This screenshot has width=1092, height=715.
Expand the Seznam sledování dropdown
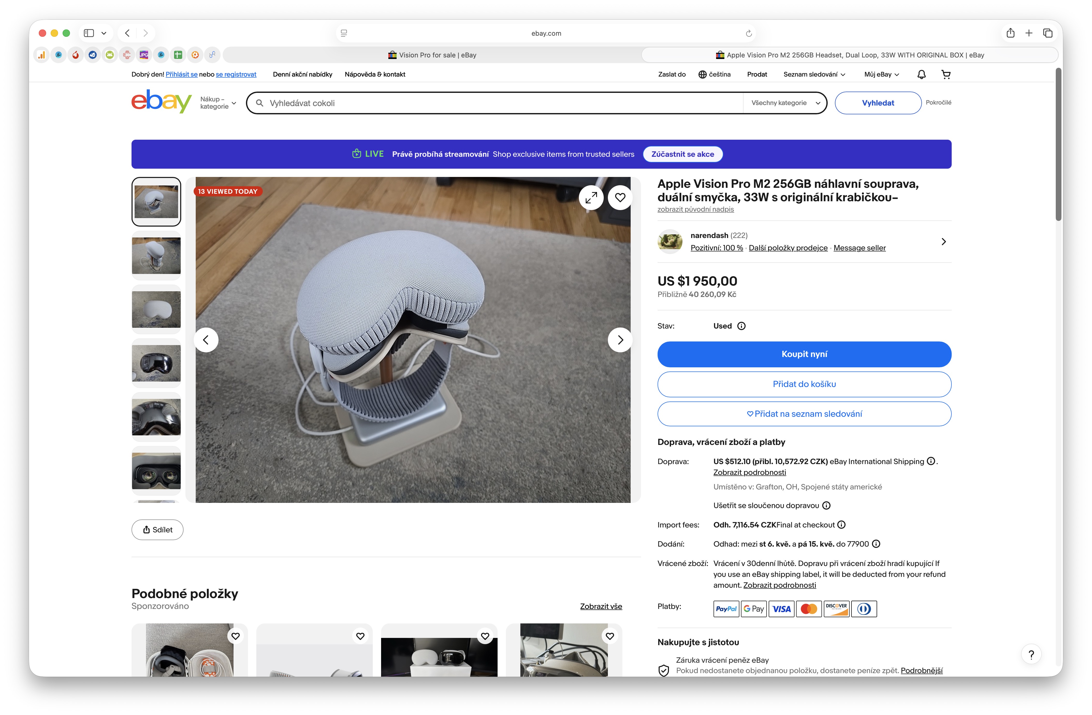(x=814, y=74)
